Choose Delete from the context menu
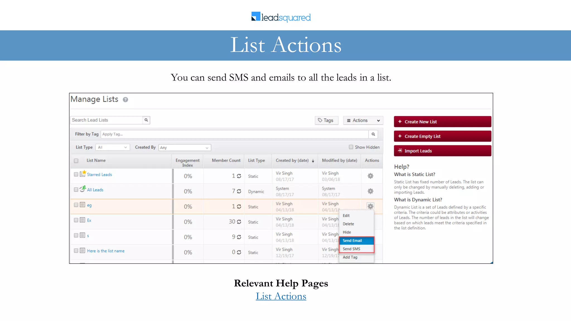The width and height of the screenshot is (571, 321). coord(357,224)
